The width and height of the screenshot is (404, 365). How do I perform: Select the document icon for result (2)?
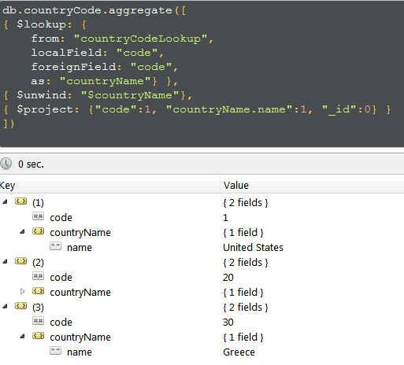point(20,261)
